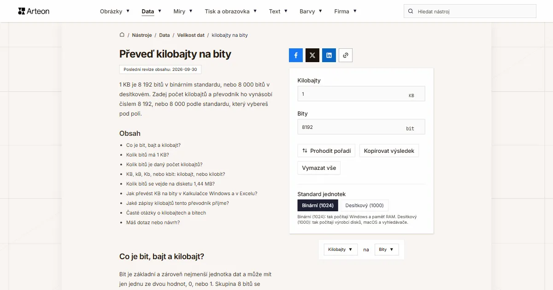553x290 pixels.
Task: Open 'KB, kB, Kb, nebo kbit' link
Action: pos(176,174)
